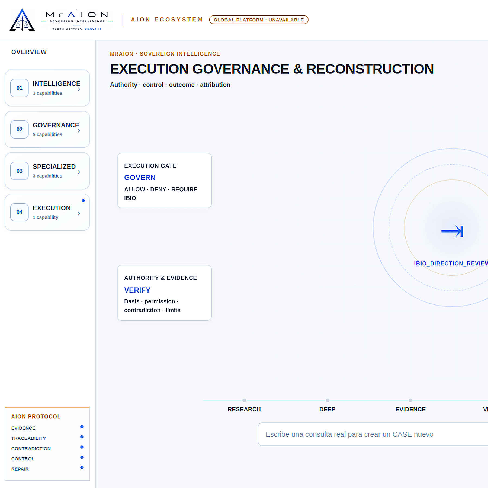Expand the Intelligence section chevron
488x488 pixels.
(x=79, y=89)
